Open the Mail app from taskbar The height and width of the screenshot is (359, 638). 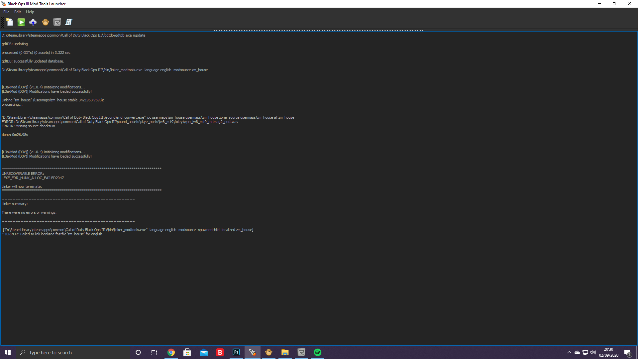[204, 352]
